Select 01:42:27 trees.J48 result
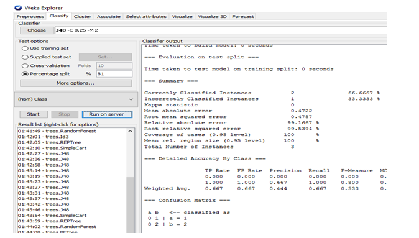The height and width of the screenshot is (238, 419). click(44, 153)
